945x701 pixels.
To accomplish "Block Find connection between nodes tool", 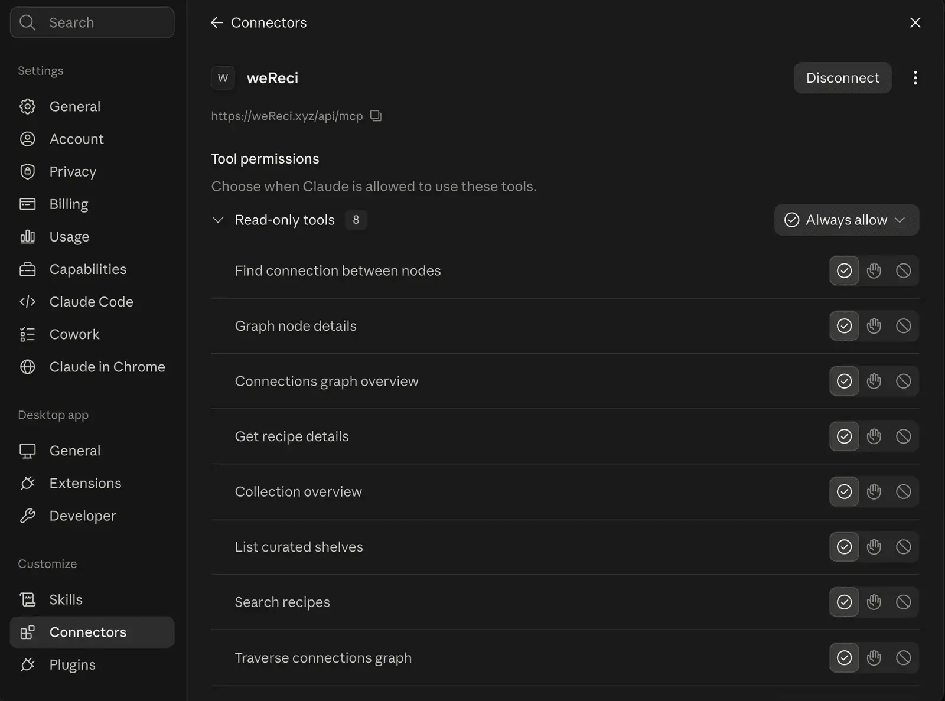I will [903, 270].
